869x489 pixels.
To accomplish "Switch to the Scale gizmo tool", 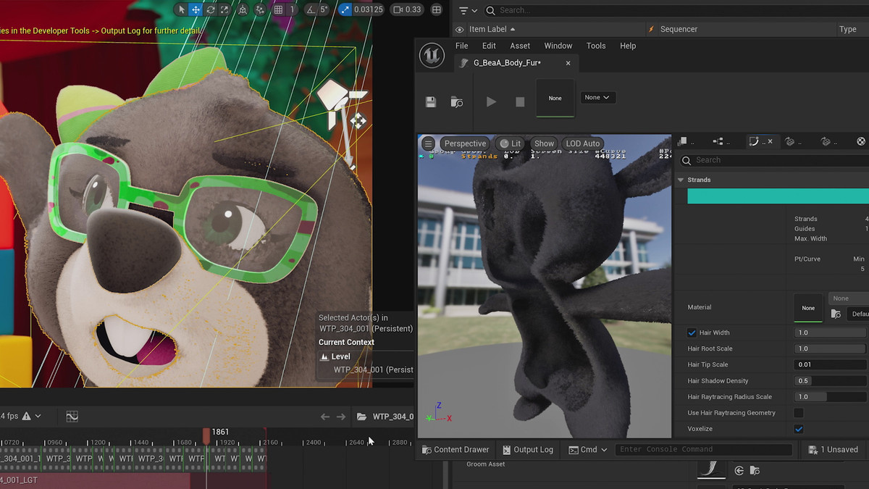I will click(x=224, y=9).
